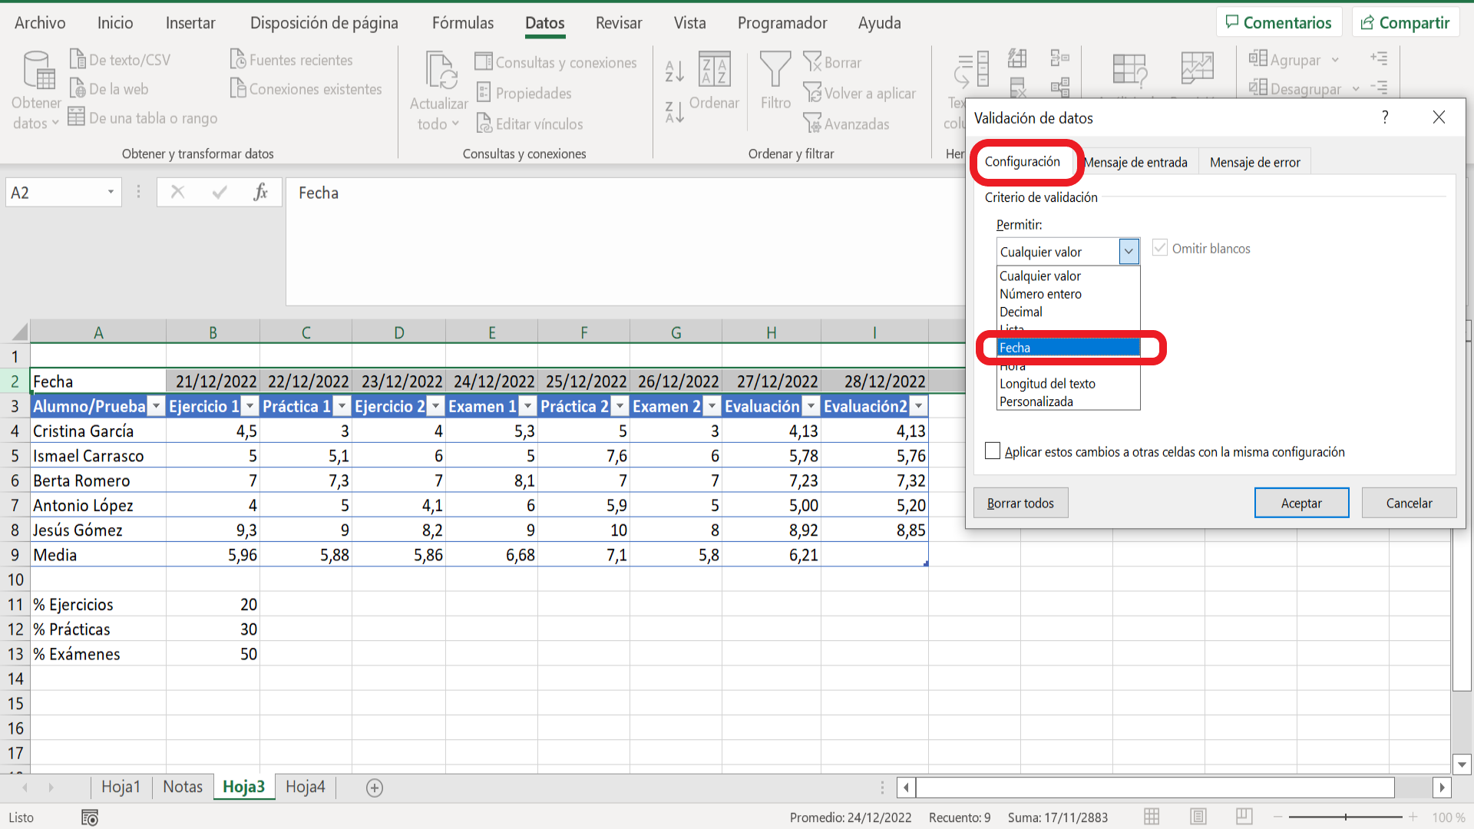Open the Permitir combo box arrow
This screenshot has height=829, width=1474.
1129,252
